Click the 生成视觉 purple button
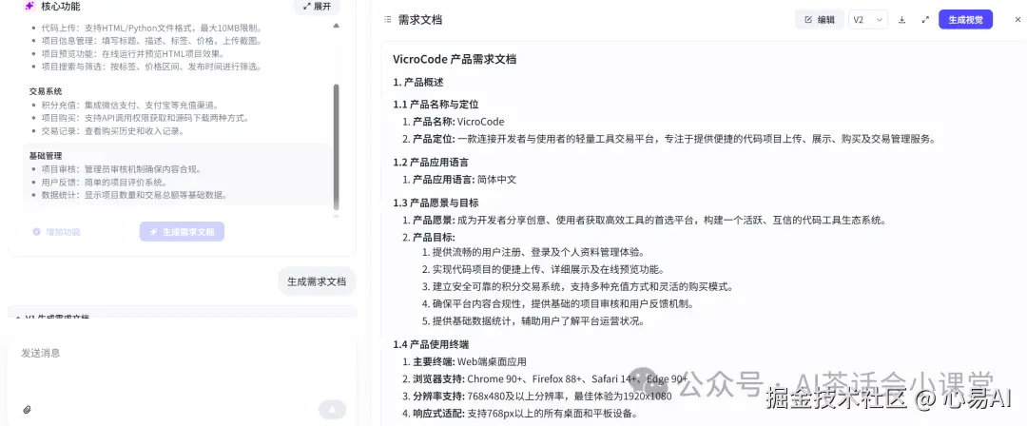The height and width of the screenshot is (426, 1027). [965, 20]
